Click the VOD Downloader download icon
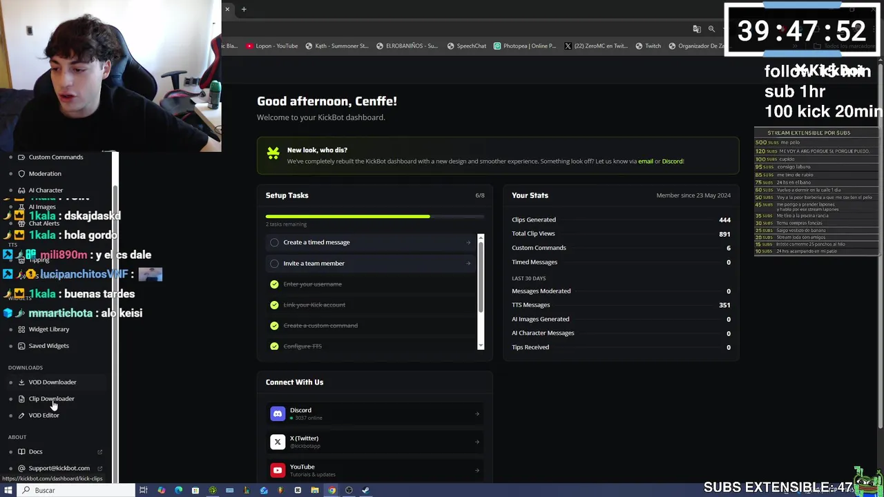 (21, 382)
